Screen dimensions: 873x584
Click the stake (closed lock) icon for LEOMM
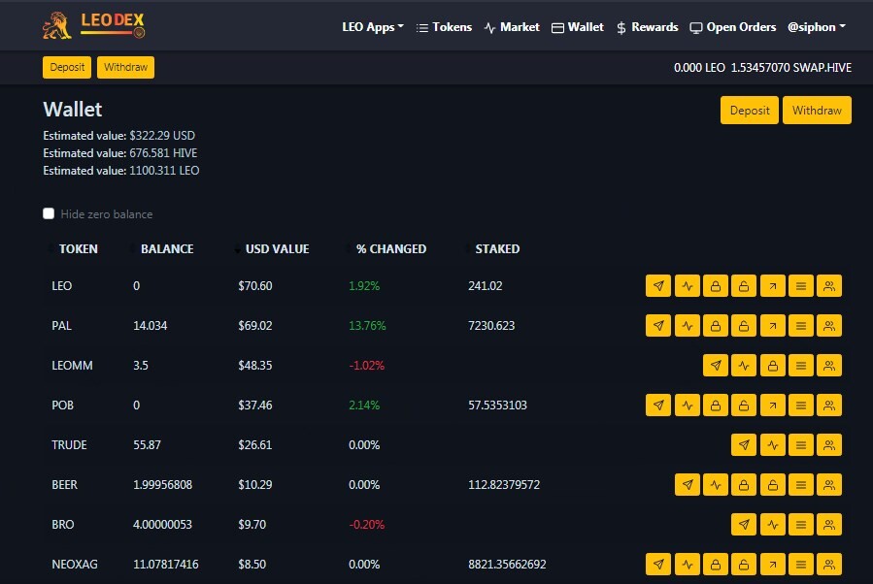tap(772, 366)
